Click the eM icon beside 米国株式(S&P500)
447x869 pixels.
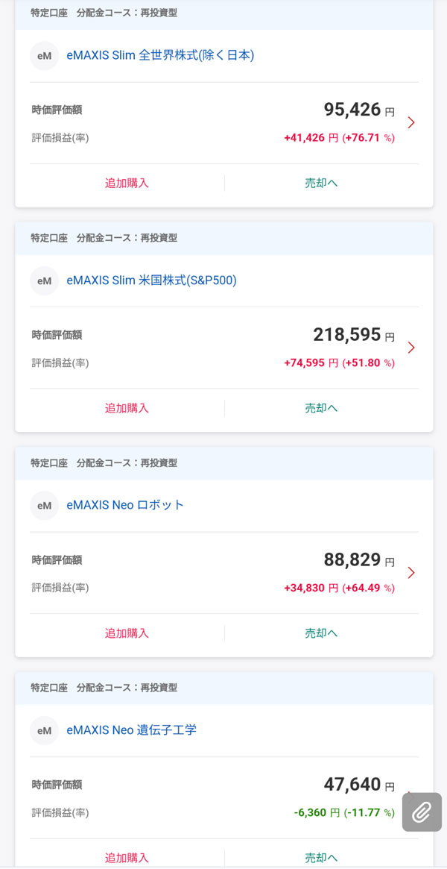point(45,281)
